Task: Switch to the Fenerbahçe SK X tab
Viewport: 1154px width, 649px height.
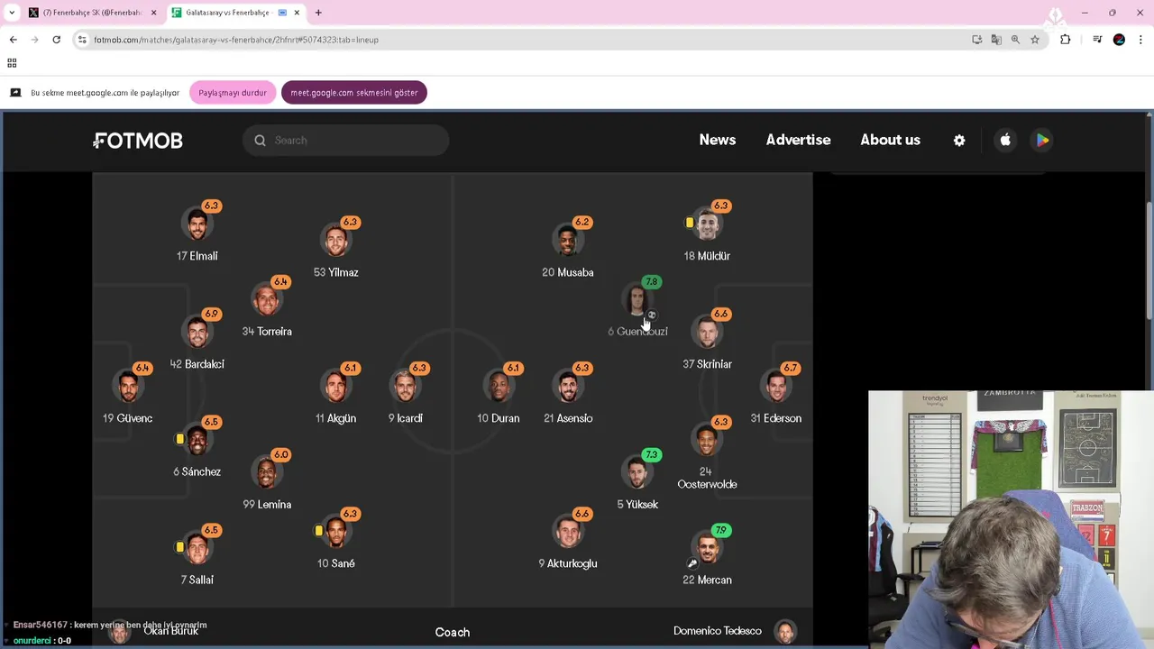Action: click(92, 13)
